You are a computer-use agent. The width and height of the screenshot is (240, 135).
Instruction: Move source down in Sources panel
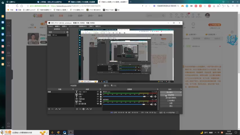click(x=91, y=109)
